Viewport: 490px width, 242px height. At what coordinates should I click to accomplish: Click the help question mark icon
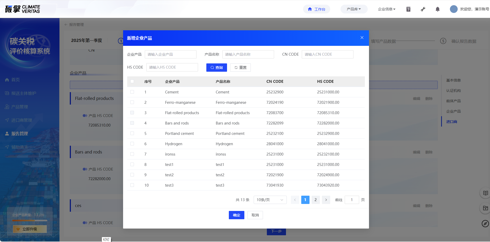click(x=408, y=9)
